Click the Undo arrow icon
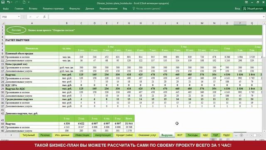Viewport: 266px width, 150px height. pyautogui.click(x=8, y=2)
